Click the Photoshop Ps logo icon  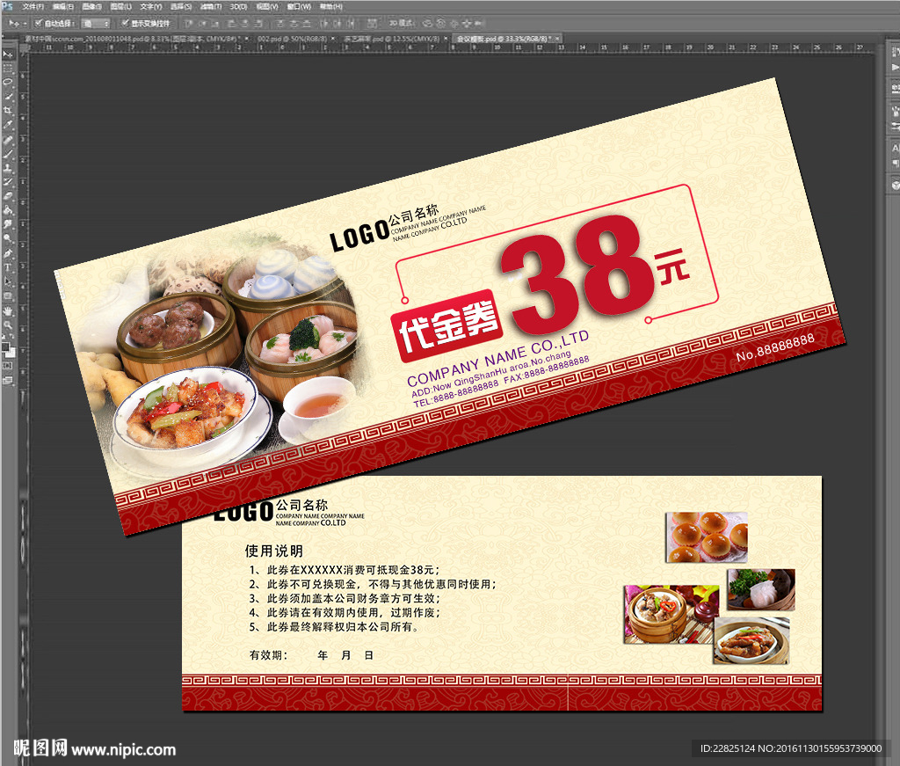click(7, 6)
